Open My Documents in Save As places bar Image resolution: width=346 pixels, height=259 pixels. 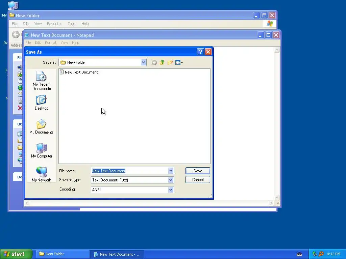(x=42, y=127)
